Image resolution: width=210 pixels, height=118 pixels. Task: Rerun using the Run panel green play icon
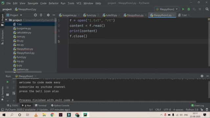8,82
